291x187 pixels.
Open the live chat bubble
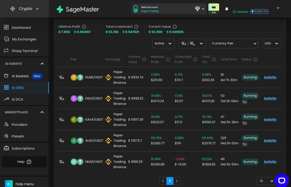pyautogui.click(x=281, y=181)
